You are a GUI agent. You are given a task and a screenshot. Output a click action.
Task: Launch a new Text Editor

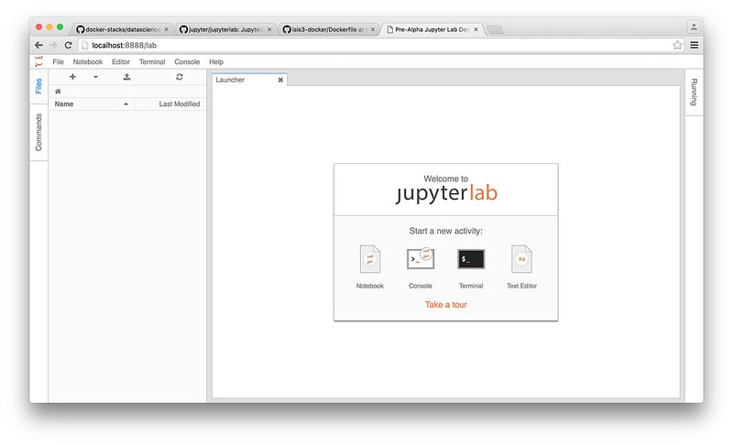(x=521, y=266)
